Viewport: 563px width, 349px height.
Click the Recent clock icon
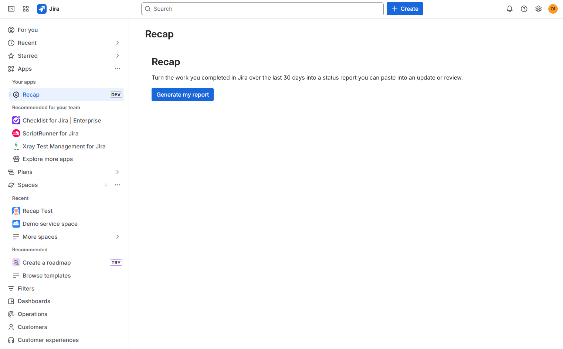(x=11, y=43)
